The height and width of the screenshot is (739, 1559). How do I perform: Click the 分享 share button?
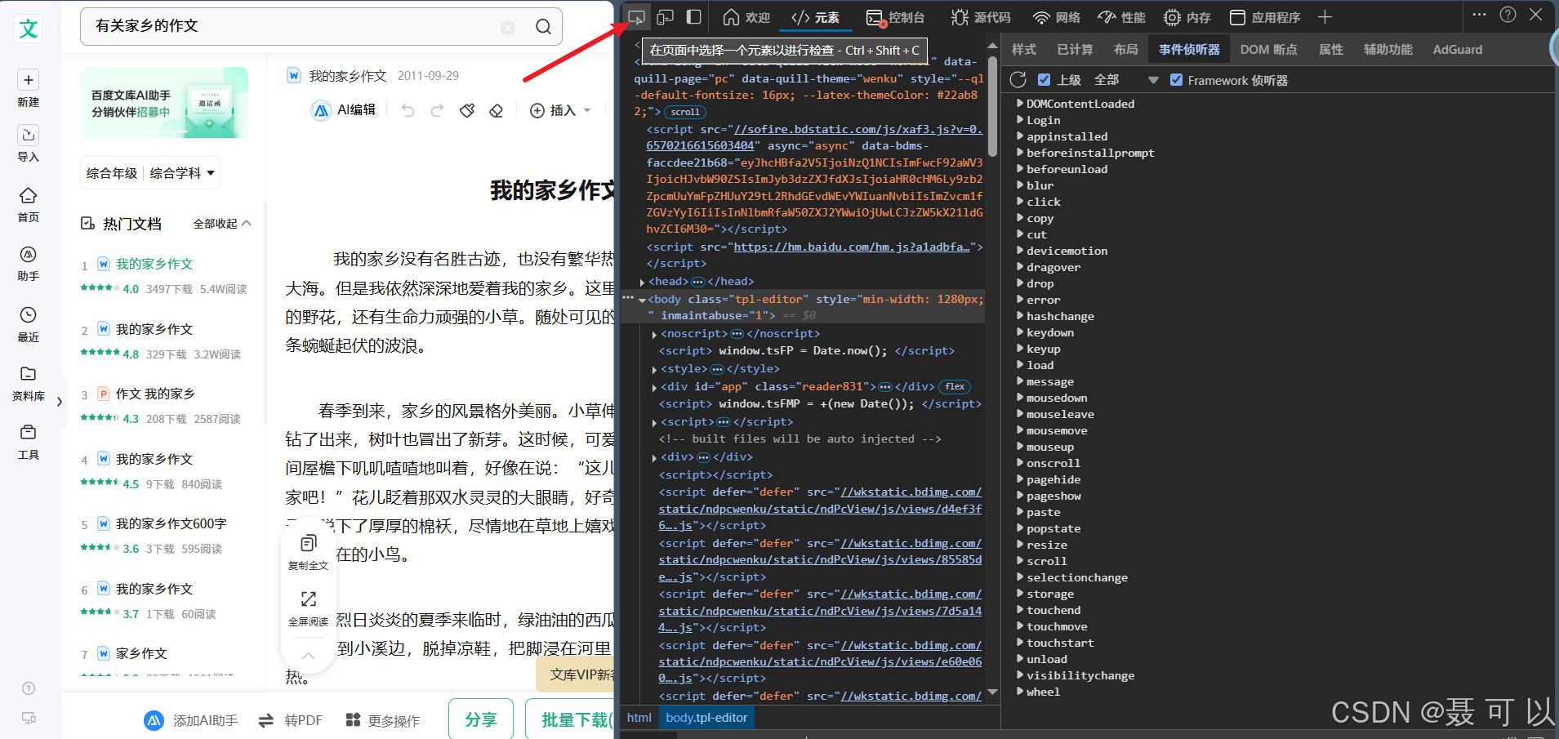coord(481,719)
